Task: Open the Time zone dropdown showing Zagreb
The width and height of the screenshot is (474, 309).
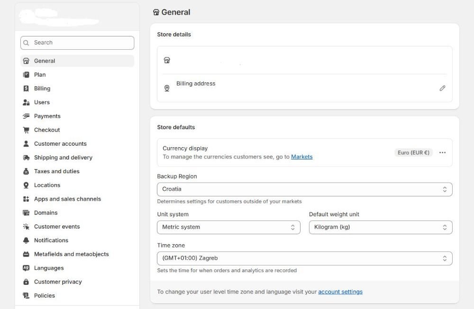Action: [305, 258]
